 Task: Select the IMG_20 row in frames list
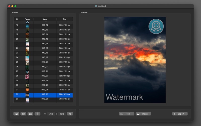(45, 62)
